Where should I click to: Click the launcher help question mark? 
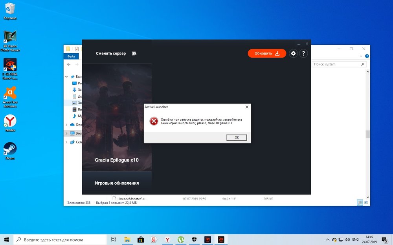tap(303, 53)
